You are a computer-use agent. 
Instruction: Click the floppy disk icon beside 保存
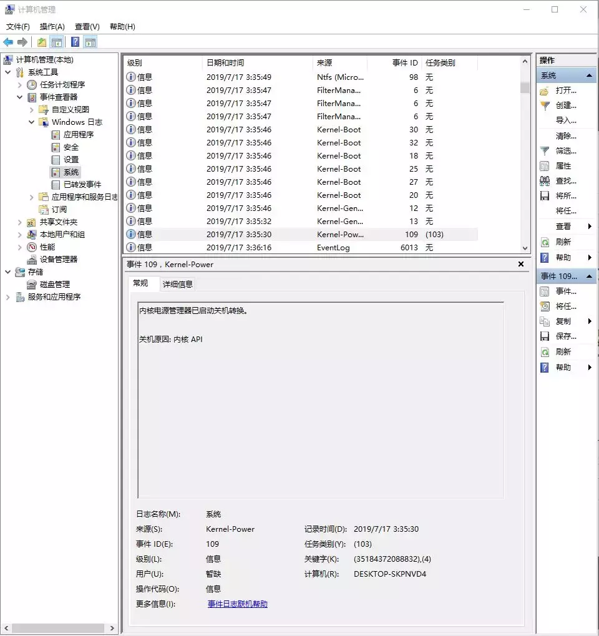[544, 336]
